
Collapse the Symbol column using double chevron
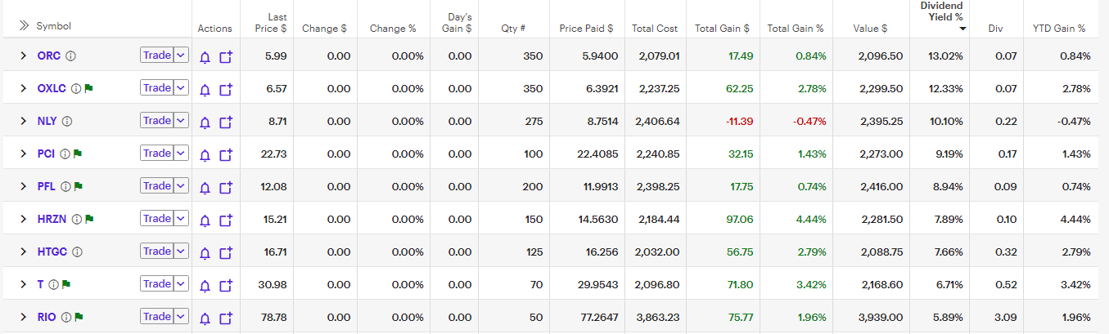[x=24, y=25]
